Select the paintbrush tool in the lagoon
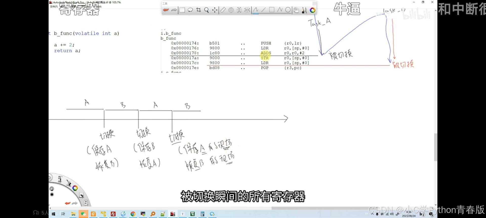Viewport: 486px width, 218px height. [69, 182]
